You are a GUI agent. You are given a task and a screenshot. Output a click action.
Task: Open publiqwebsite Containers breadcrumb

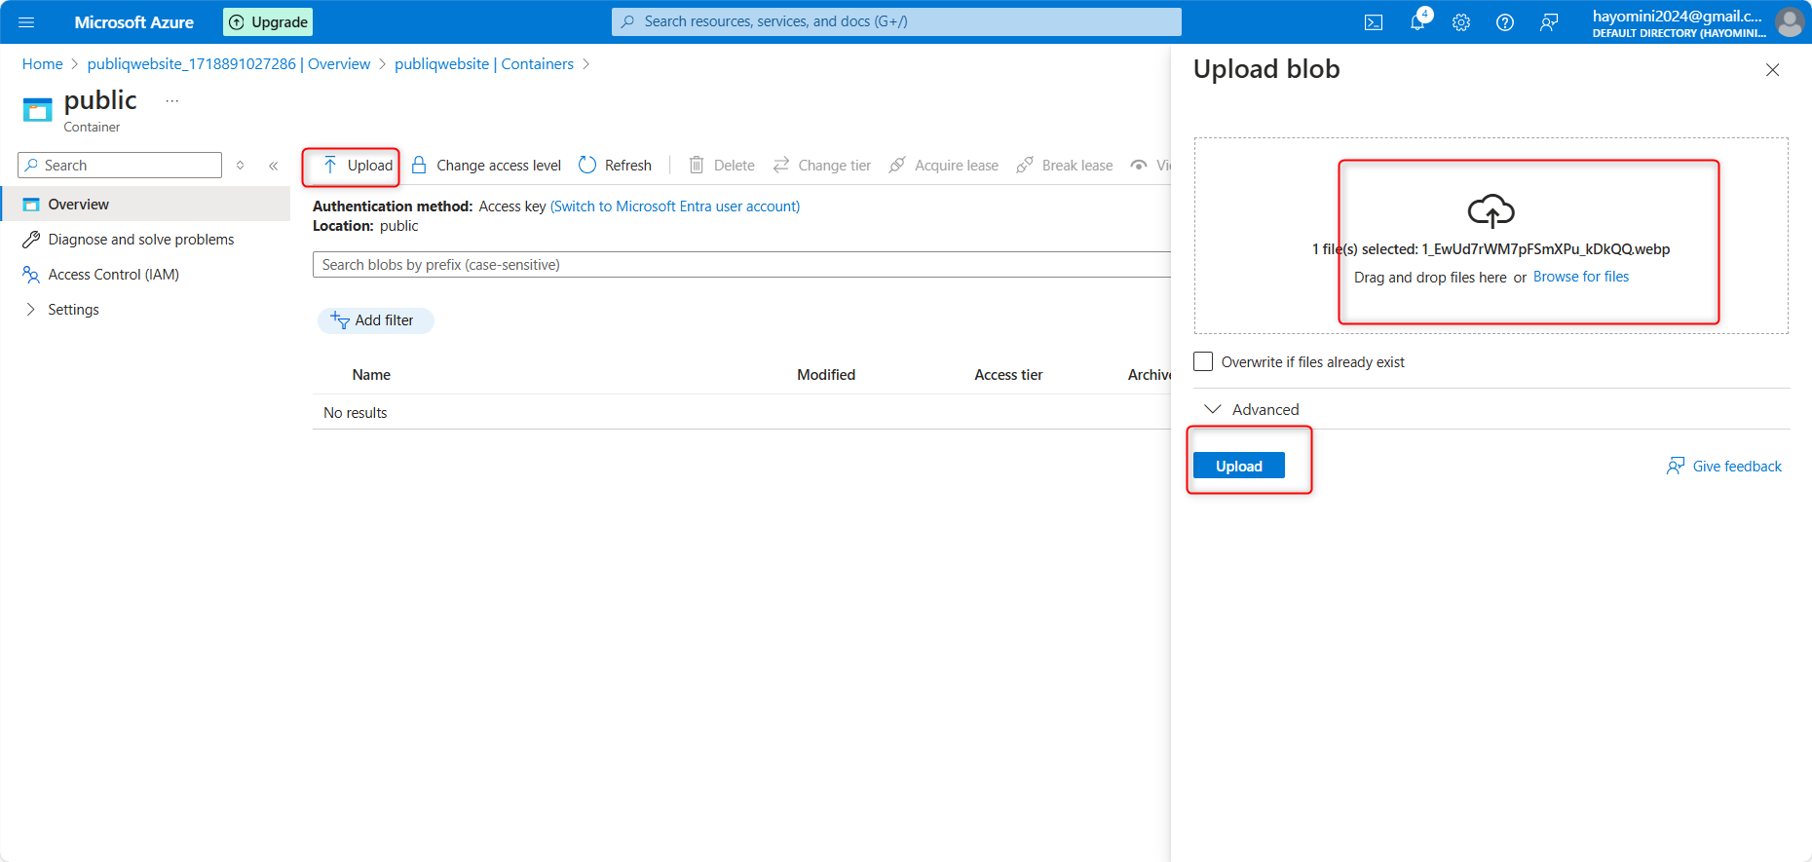pos(484,64)
